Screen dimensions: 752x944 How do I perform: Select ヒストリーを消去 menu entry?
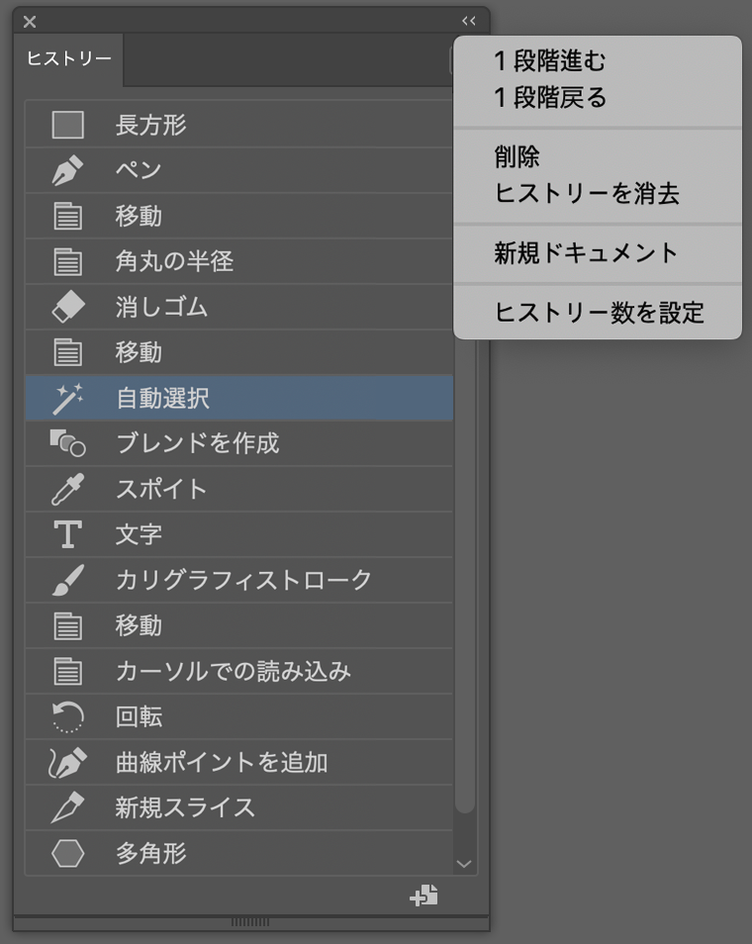(x=587, y=193)
